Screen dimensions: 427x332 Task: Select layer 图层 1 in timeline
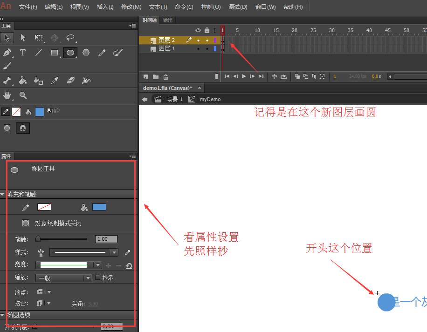point(167,49)
